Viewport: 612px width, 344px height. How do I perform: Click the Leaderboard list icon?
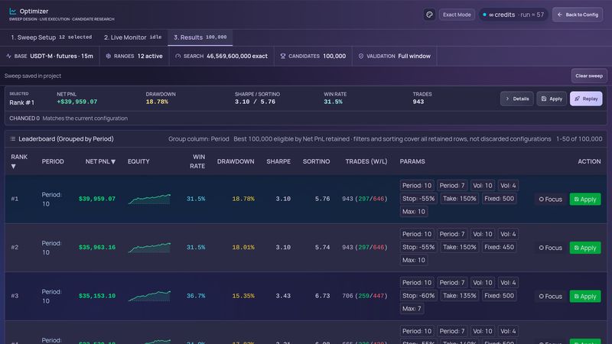pos(12,139)
